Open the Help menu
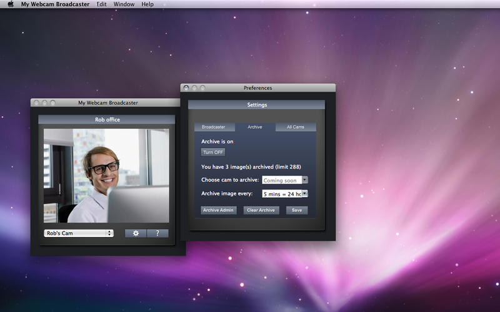Screen dimensions: 500x312 [147, 4]
